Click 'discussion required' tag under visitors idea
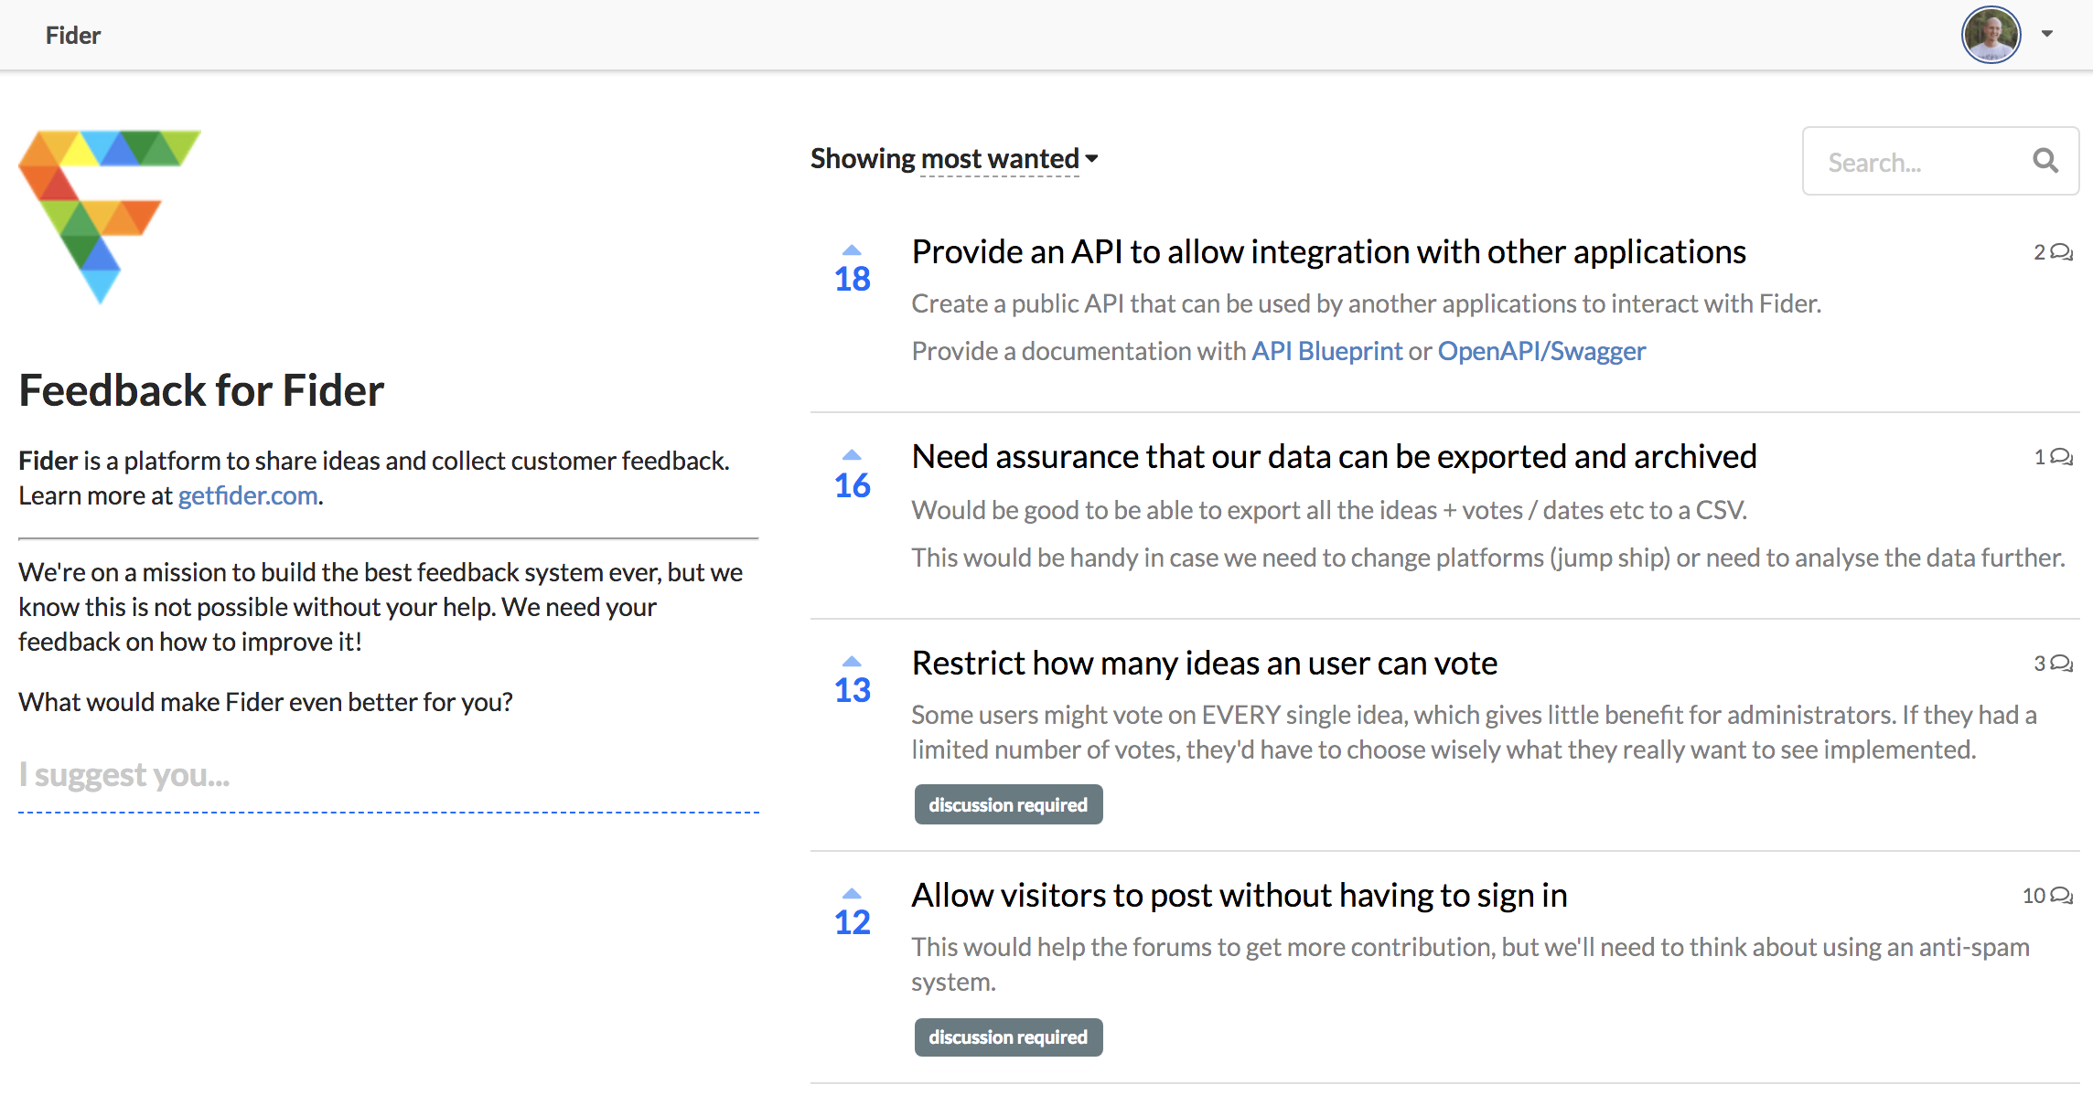Viewport: 2093px width, 1095px height. coord(1008,1037)
